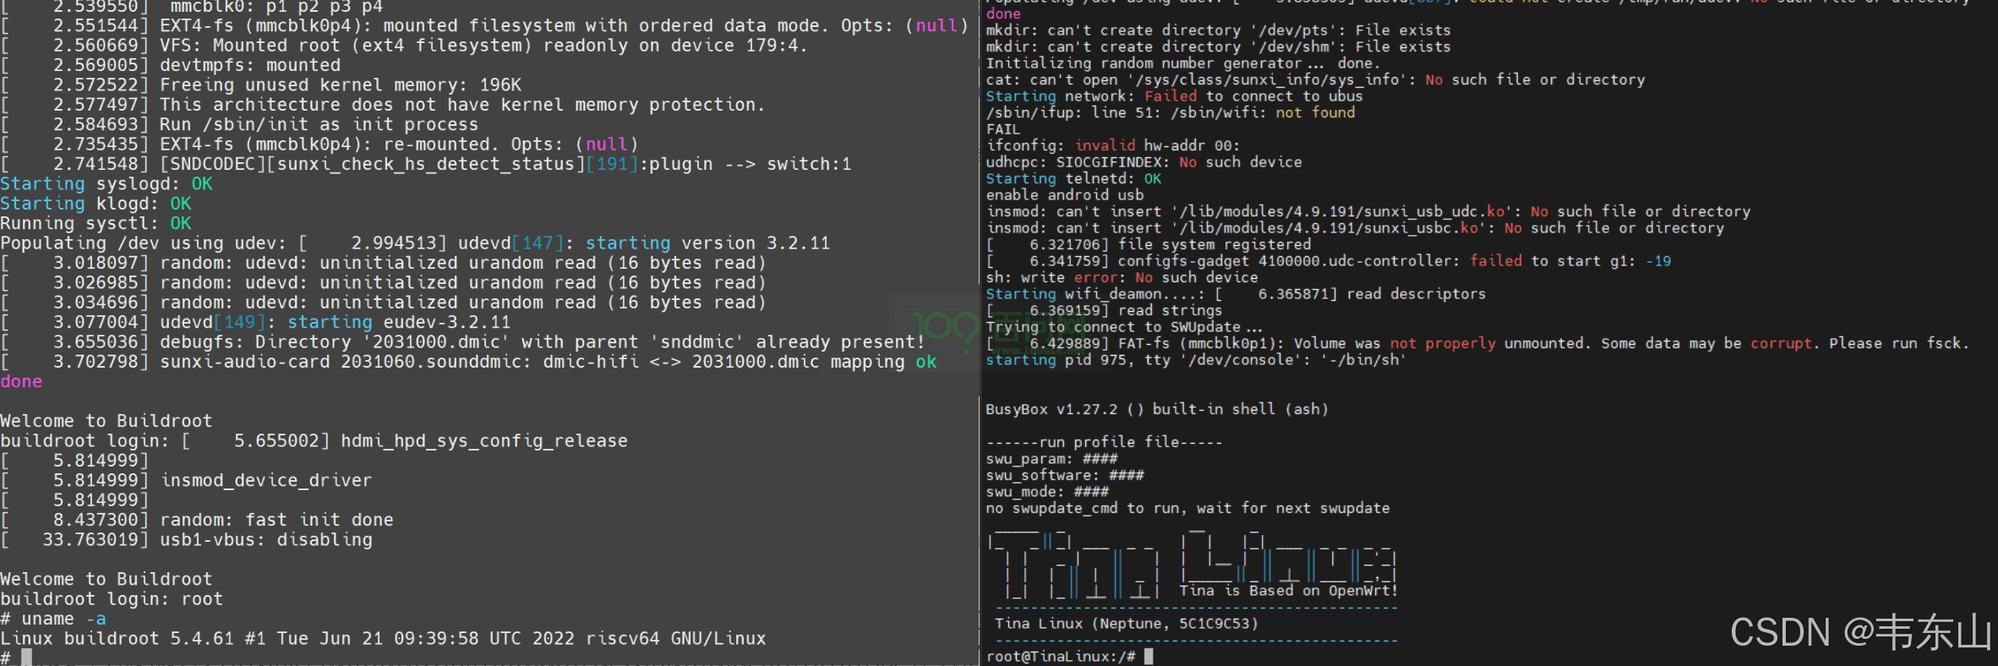Click the 'FAIL' text in right terminal

tap(1002, 129)
